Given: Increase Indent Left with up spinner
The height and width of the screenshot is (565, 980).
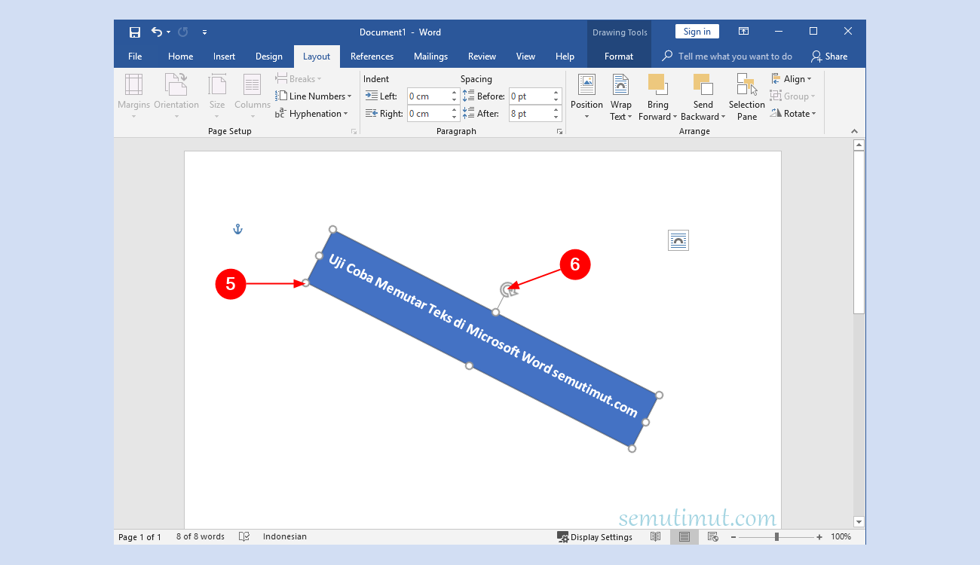Looking at the screenshot, I should pyautogui.click(x=455, y=93).
